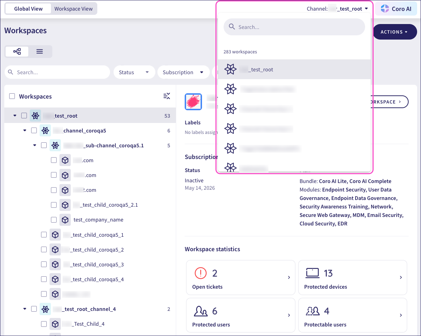The width and height of the screenshot is (421, 336).
Task: Click the _Test_Child_4 cube icon
Action: (55, 324)
